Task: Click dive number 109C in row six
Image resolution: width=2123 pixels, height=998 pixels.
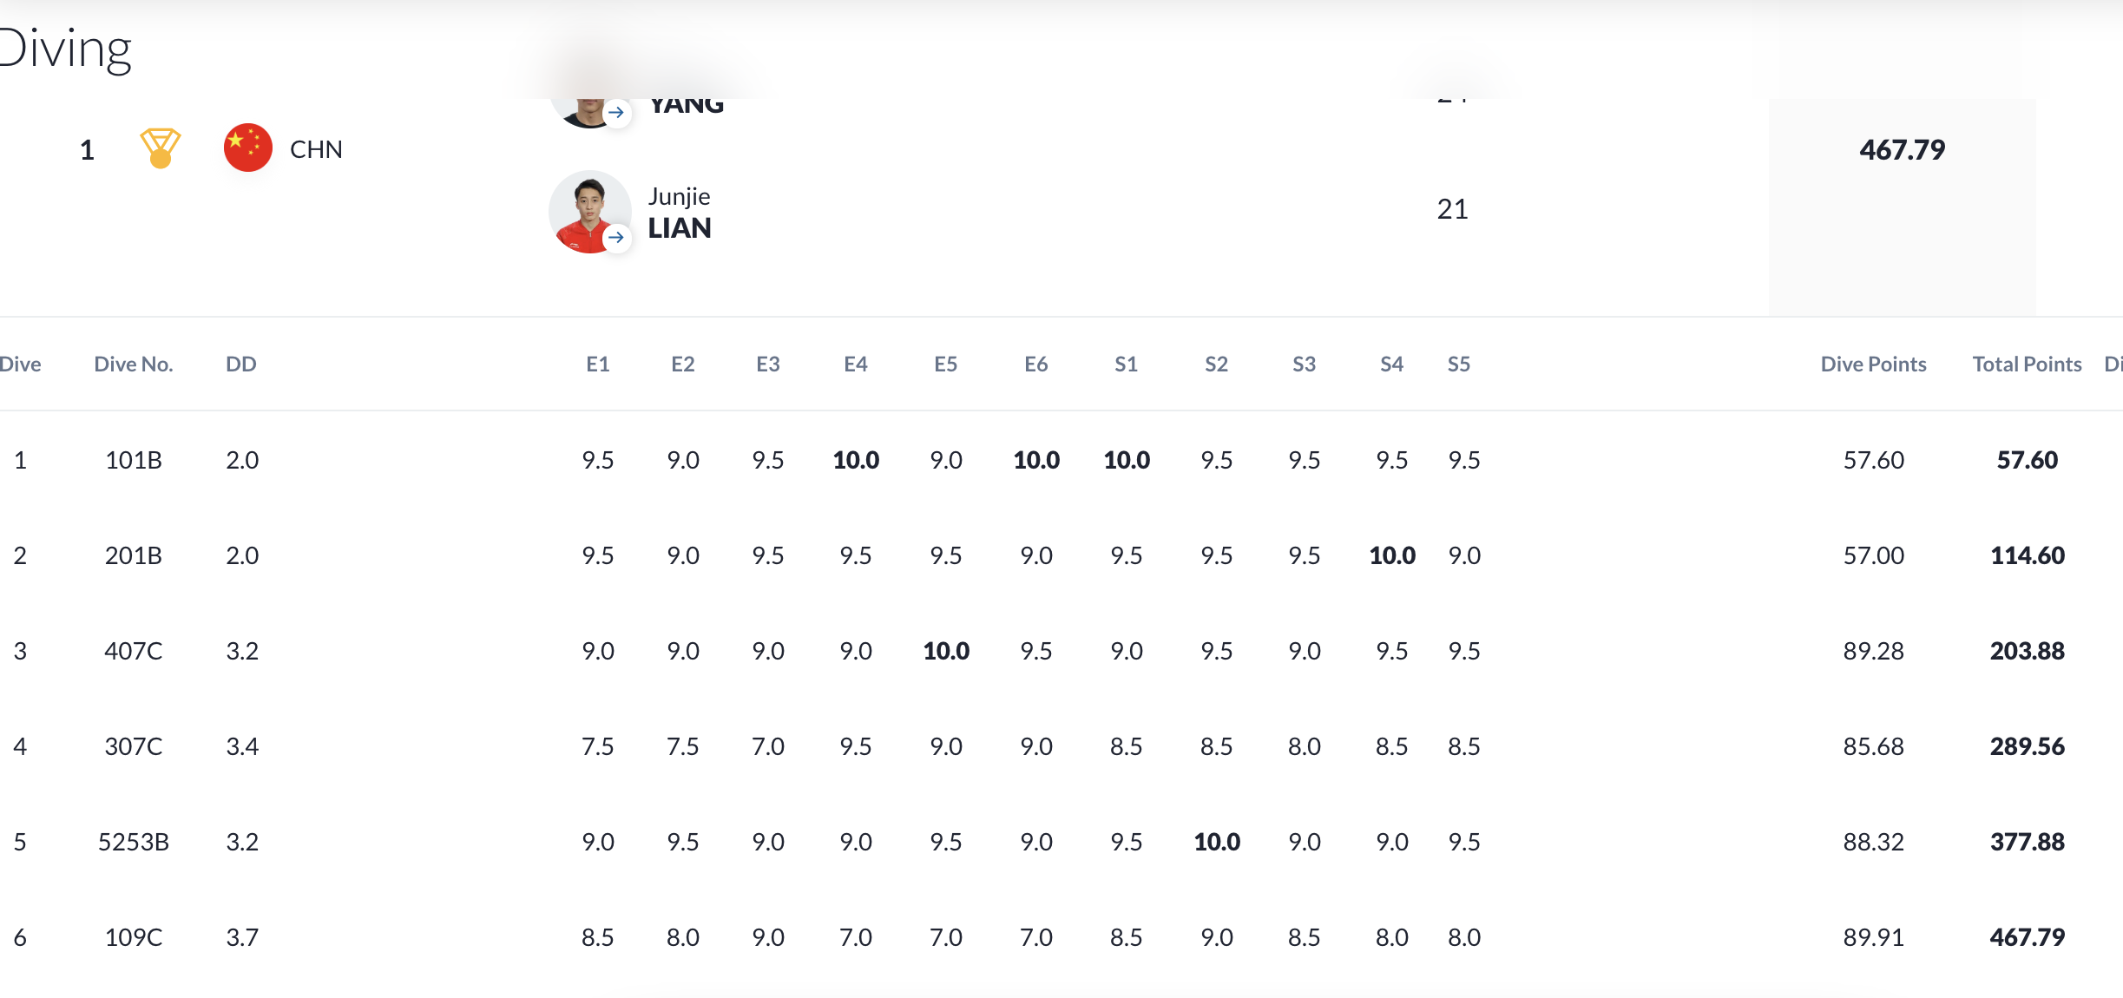Action: [134, 937]
